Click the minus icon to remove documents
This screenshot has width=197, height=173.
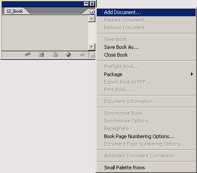click(82, 54)
